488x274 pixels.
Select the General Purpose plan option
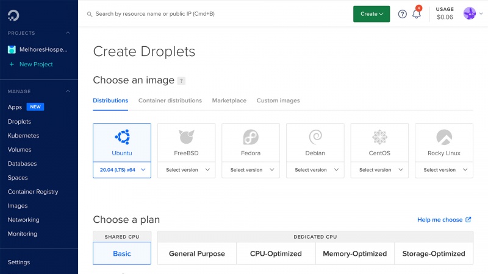pyautogui.click(x=197, y=253)
